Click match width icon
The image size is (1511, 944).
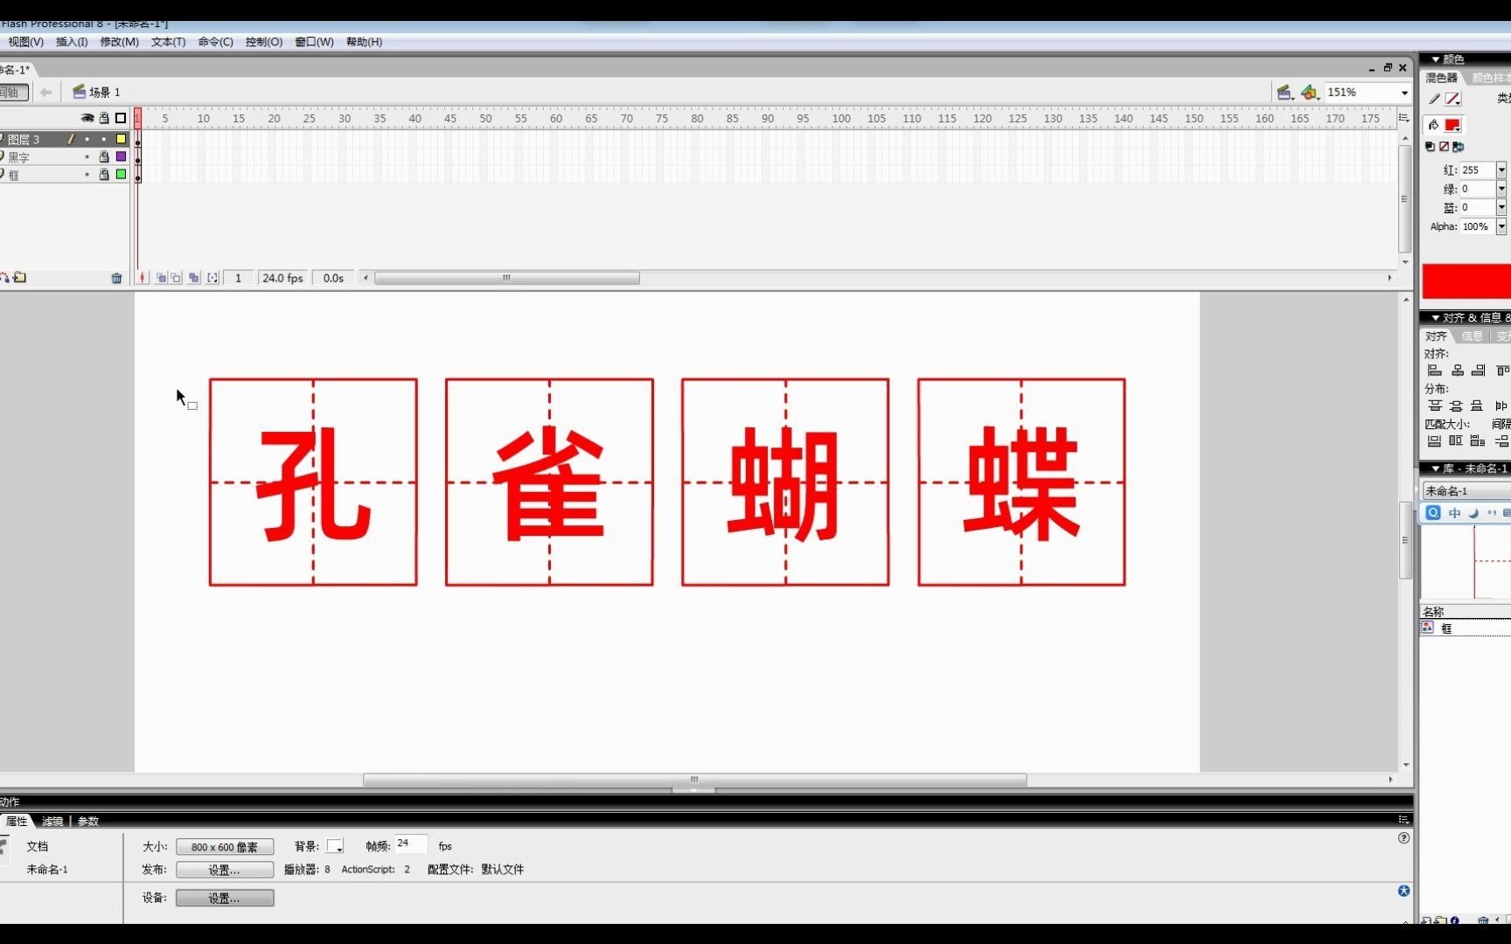(x=1434, y=441)
